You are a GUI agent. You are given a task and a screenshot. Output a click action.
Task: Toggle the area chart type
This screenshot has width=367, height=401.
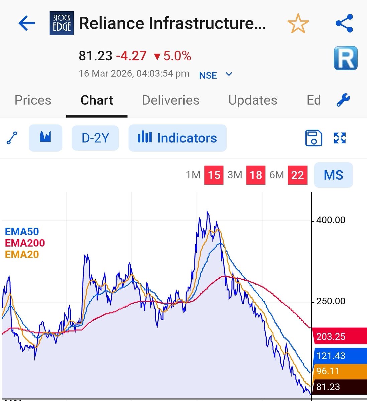[x=45, y=138]
